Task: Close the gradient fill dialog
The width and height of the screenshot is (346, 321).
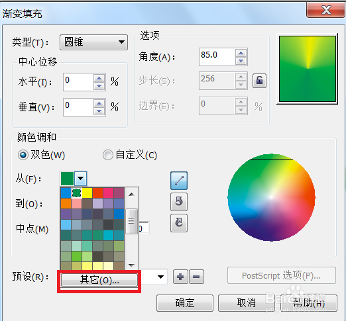Action: pyautogui.click(x=326, y=10)
